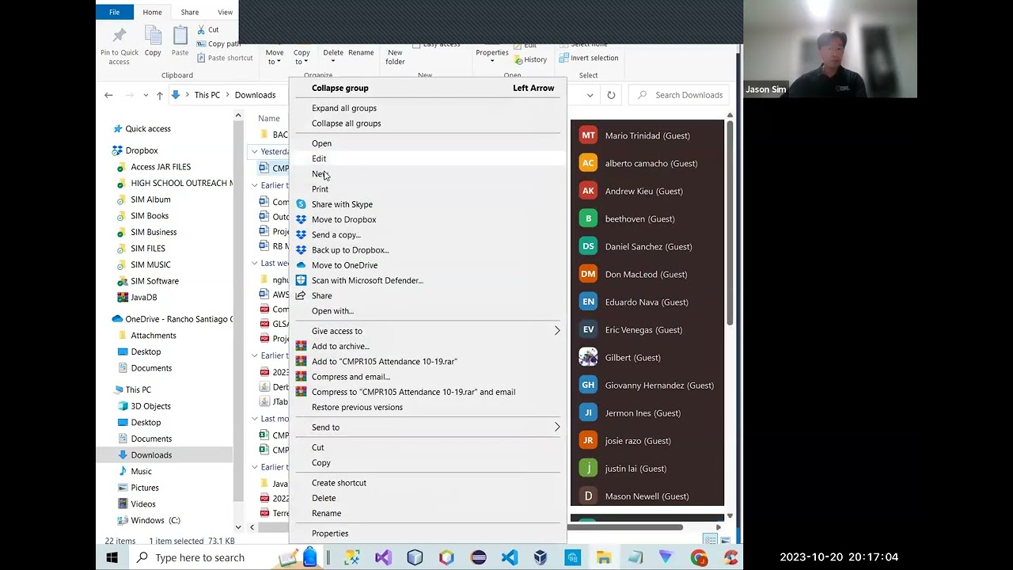This screenshot has height=570, width=1013.
Task: Open the address bar history dropdown
Action: coord(590,95)
